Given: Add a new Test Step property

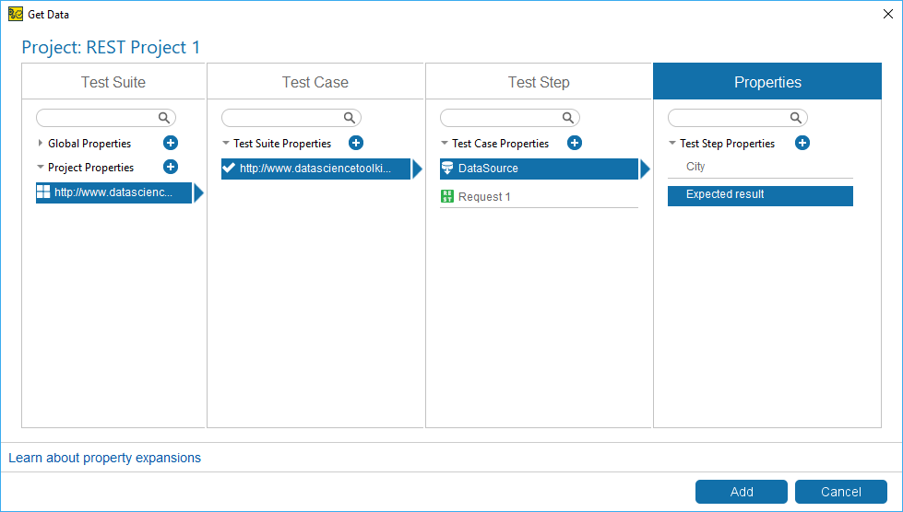Looking at the screenshot, I should pos(802,143).
